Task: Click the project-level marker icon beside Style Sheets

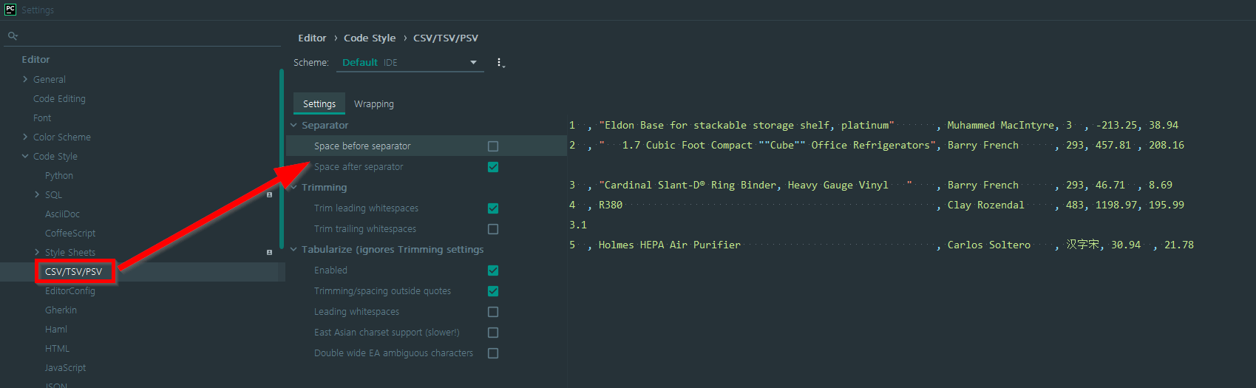Action: point(269,253)
